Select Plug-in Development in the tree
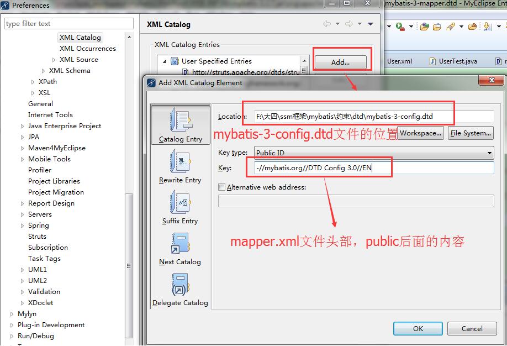 click(51, 325)
